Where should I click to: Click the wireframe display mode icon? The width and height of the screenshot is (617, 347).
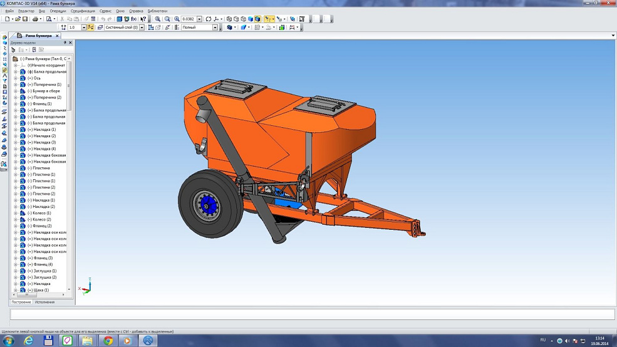point(229,19)
